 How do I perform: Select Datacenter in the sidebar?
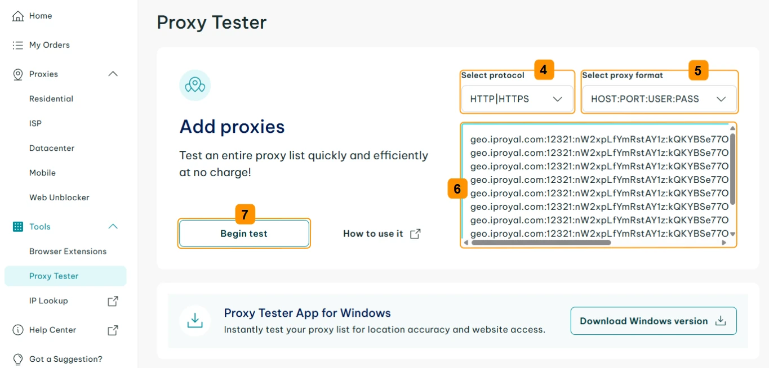[52, 149]
